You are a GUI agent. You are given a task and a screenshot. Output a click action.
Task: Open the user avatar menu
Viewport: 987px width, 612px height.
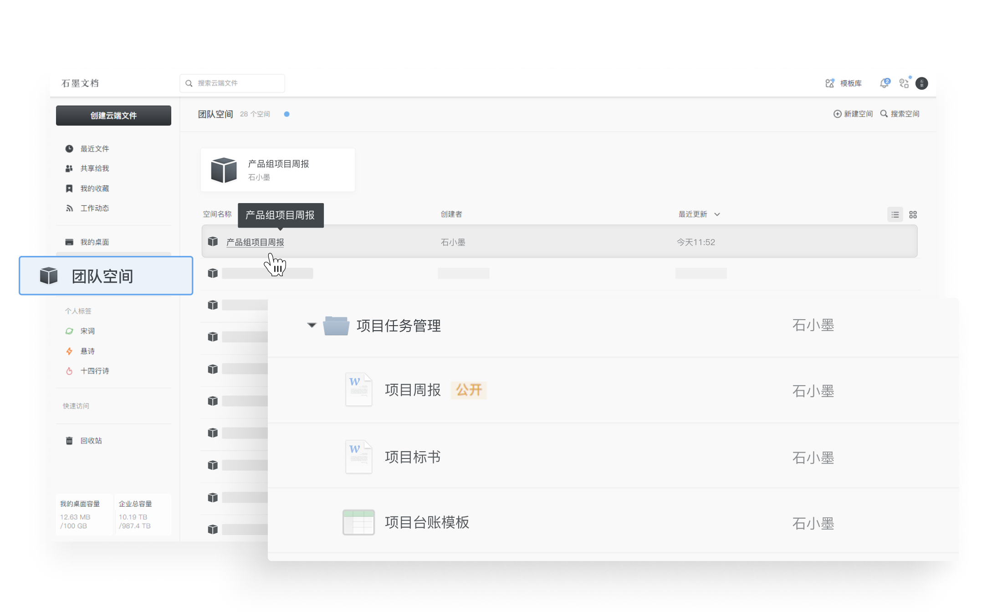[x=922, y=83]
